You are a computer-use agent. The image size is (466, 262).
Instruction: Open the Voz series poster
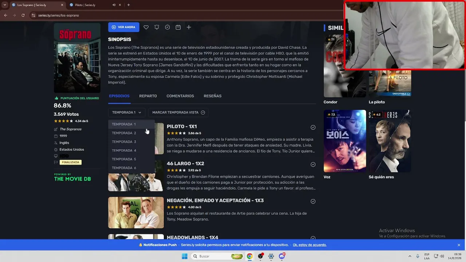click(345, 141)
